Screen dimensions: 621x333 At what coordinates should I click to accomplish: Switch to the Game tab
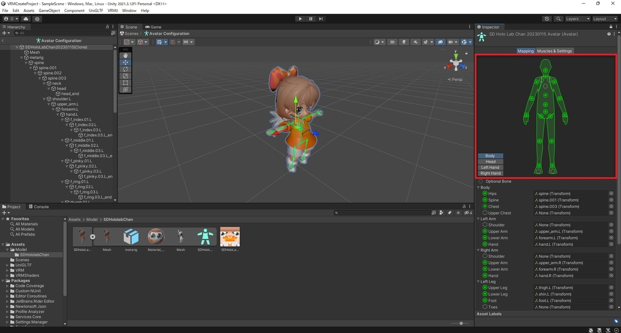pos(153,27)
